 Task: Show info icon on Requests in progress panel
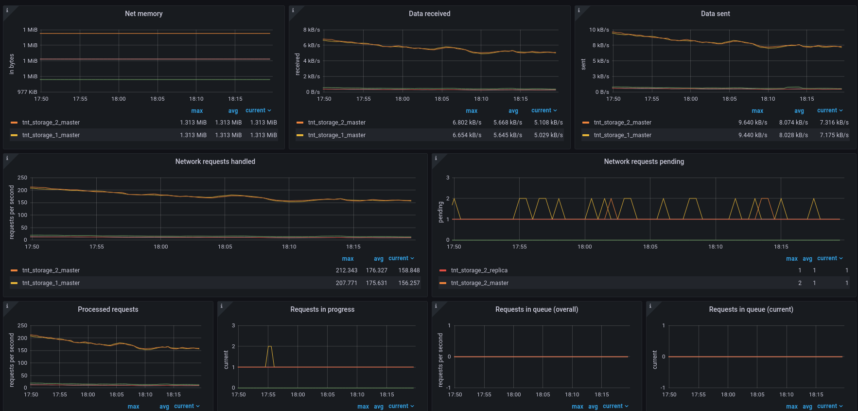pos(222,306)
